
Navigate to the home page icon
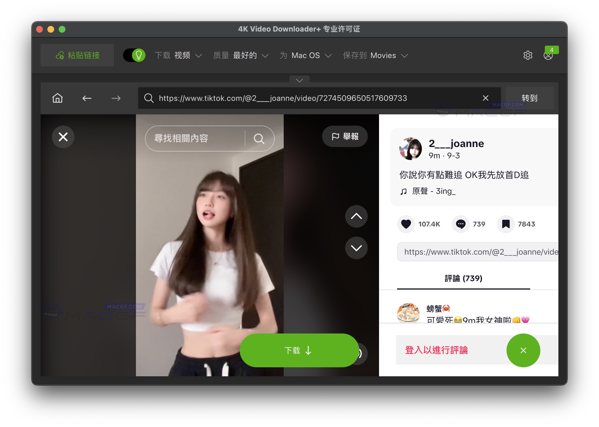tap(57, 98)
